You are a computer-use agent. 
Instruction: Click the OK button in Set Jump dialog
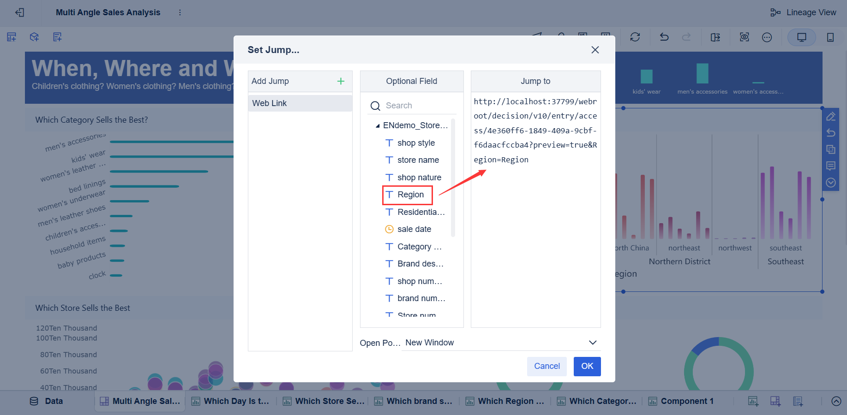click(x=587, y=366)
